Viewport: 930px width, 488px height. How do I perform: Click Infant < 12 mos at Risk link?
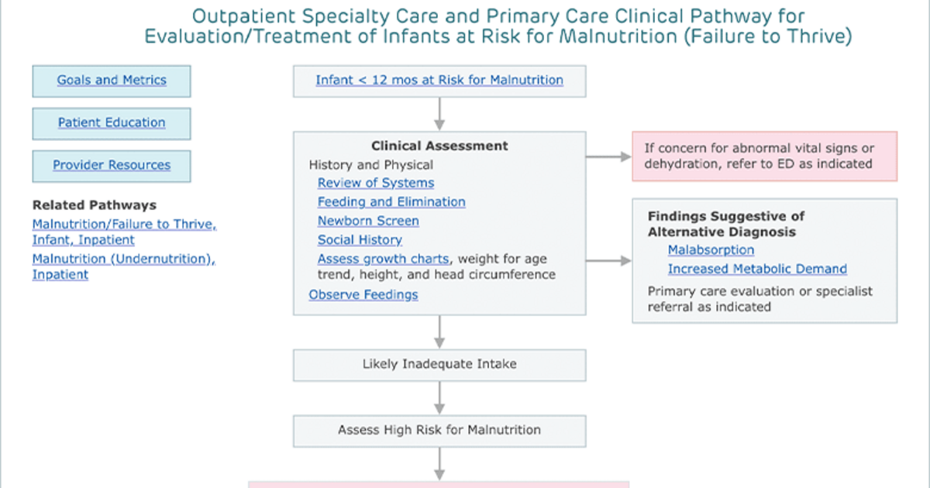(439, 80)
